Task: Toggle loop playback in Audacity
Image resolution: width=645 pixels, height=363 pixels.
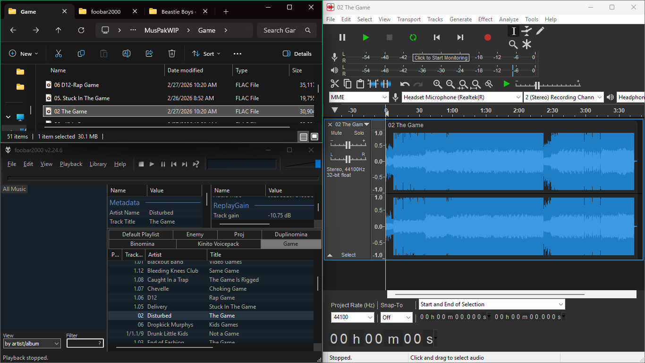Action: (x=413, y=37)
